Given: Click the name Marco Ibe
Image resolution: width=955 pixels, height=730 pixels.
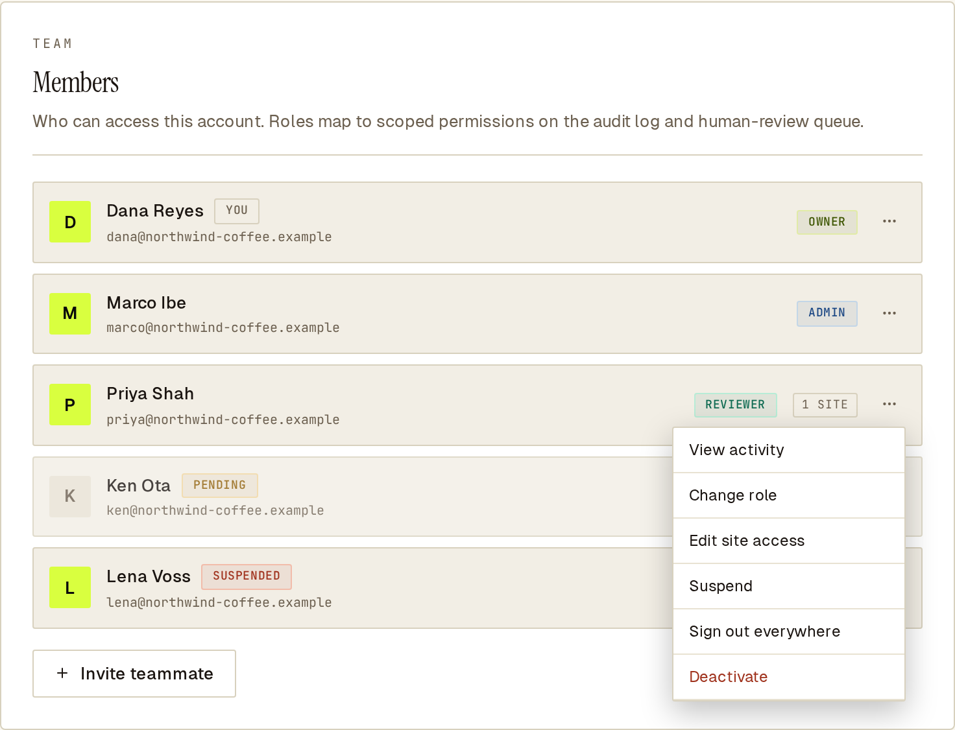Looking at the screenshot, I should [147, 303].
